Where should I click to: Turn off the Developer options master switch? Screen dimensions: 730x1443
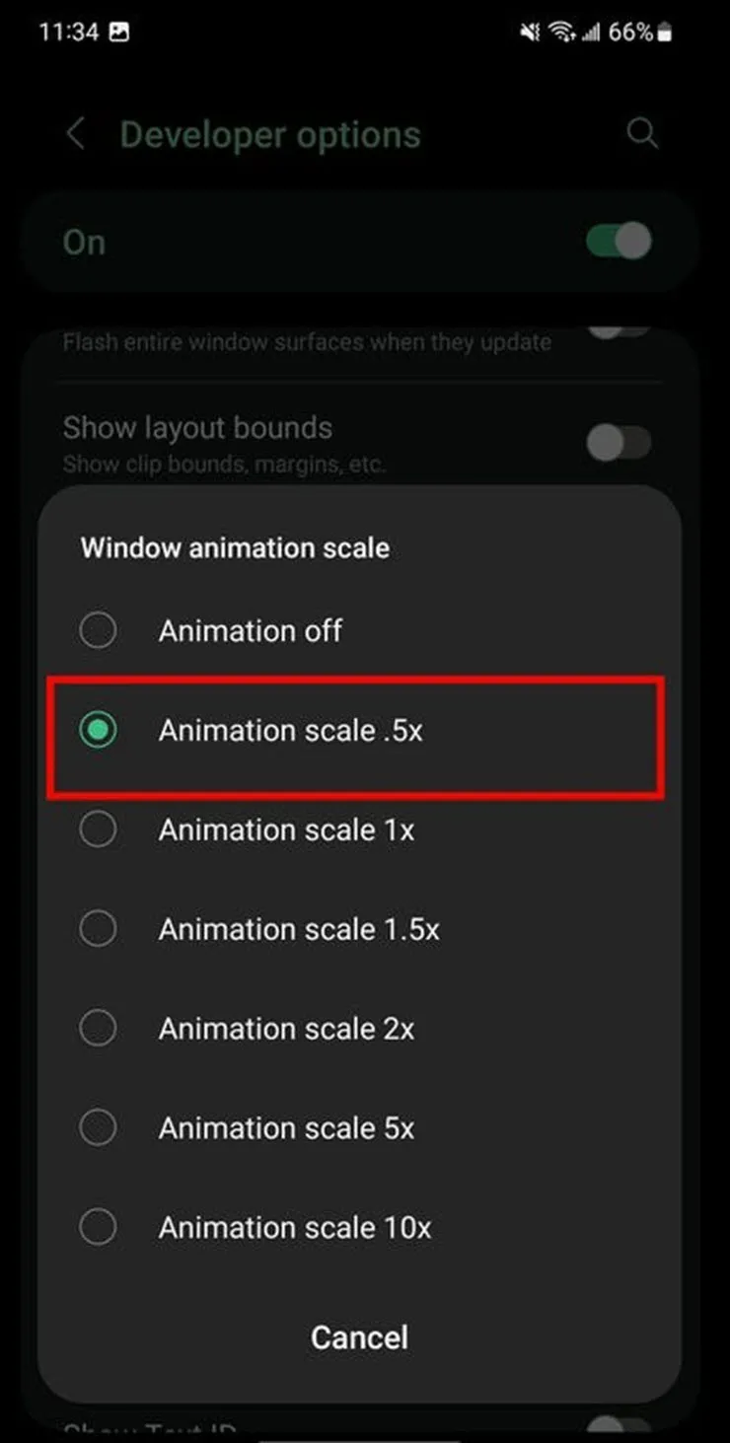pyautogui.click(x=619, y=242)
